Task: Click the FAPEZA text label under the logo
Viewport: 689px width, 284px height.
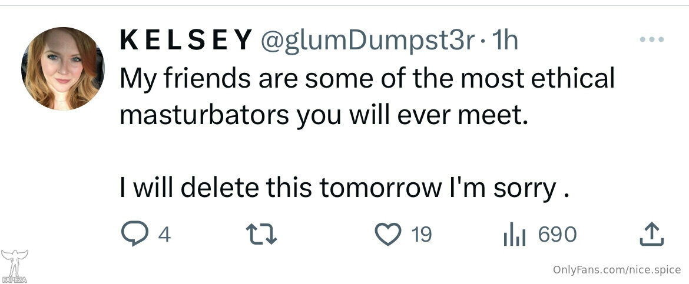Action: (x=15, y=280)
